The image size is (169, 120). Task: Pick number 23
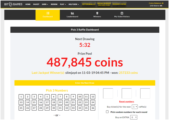pos(86,102)
